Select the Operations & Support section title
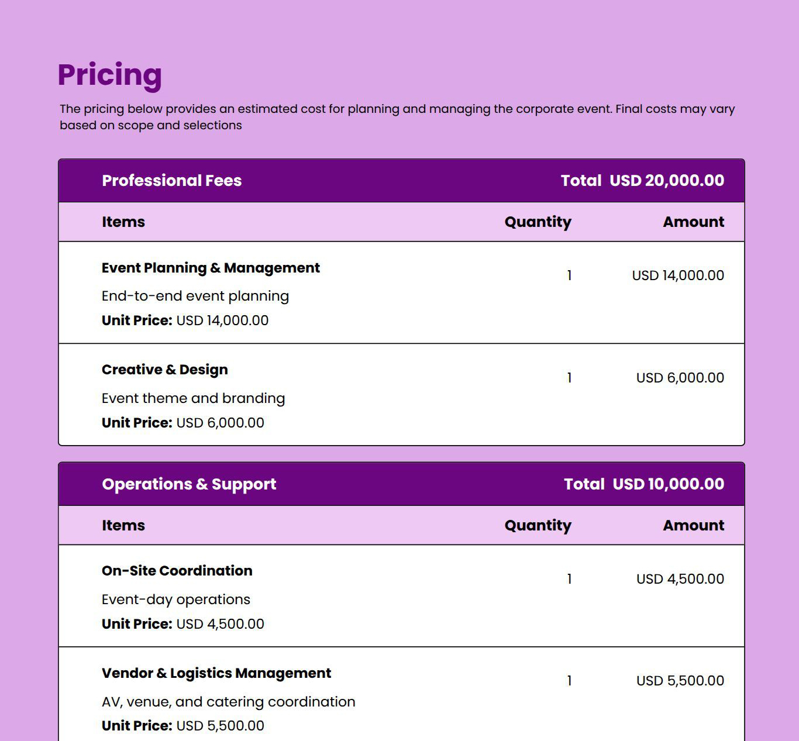Screen dimensions: 799x741 point(189,484)
